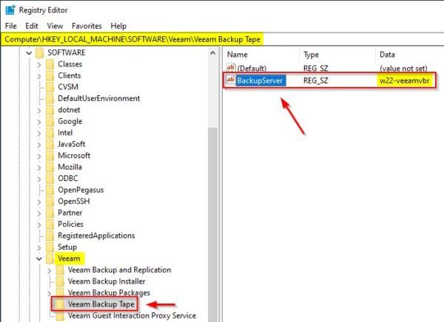Expand the Partner key
Image resolution: width=444 pixels, height=322 pixels.
[x=39, y=213]
